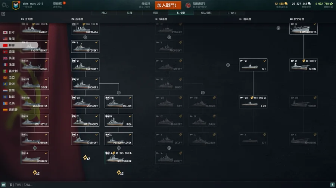This screenshot has height=188, width=336.
Task: Open the Personal Profile tab
Action: 206,13
